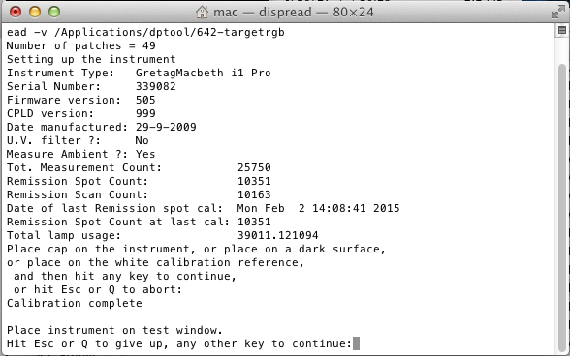Click the firmware version value 505
This screenshot has height=356, width=570.
point(145,100)
